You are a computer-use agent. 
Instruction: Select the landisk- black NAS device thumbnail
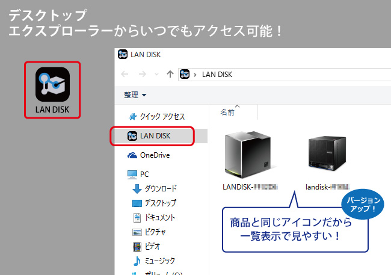pyautogui.click(x=327, y=153)
